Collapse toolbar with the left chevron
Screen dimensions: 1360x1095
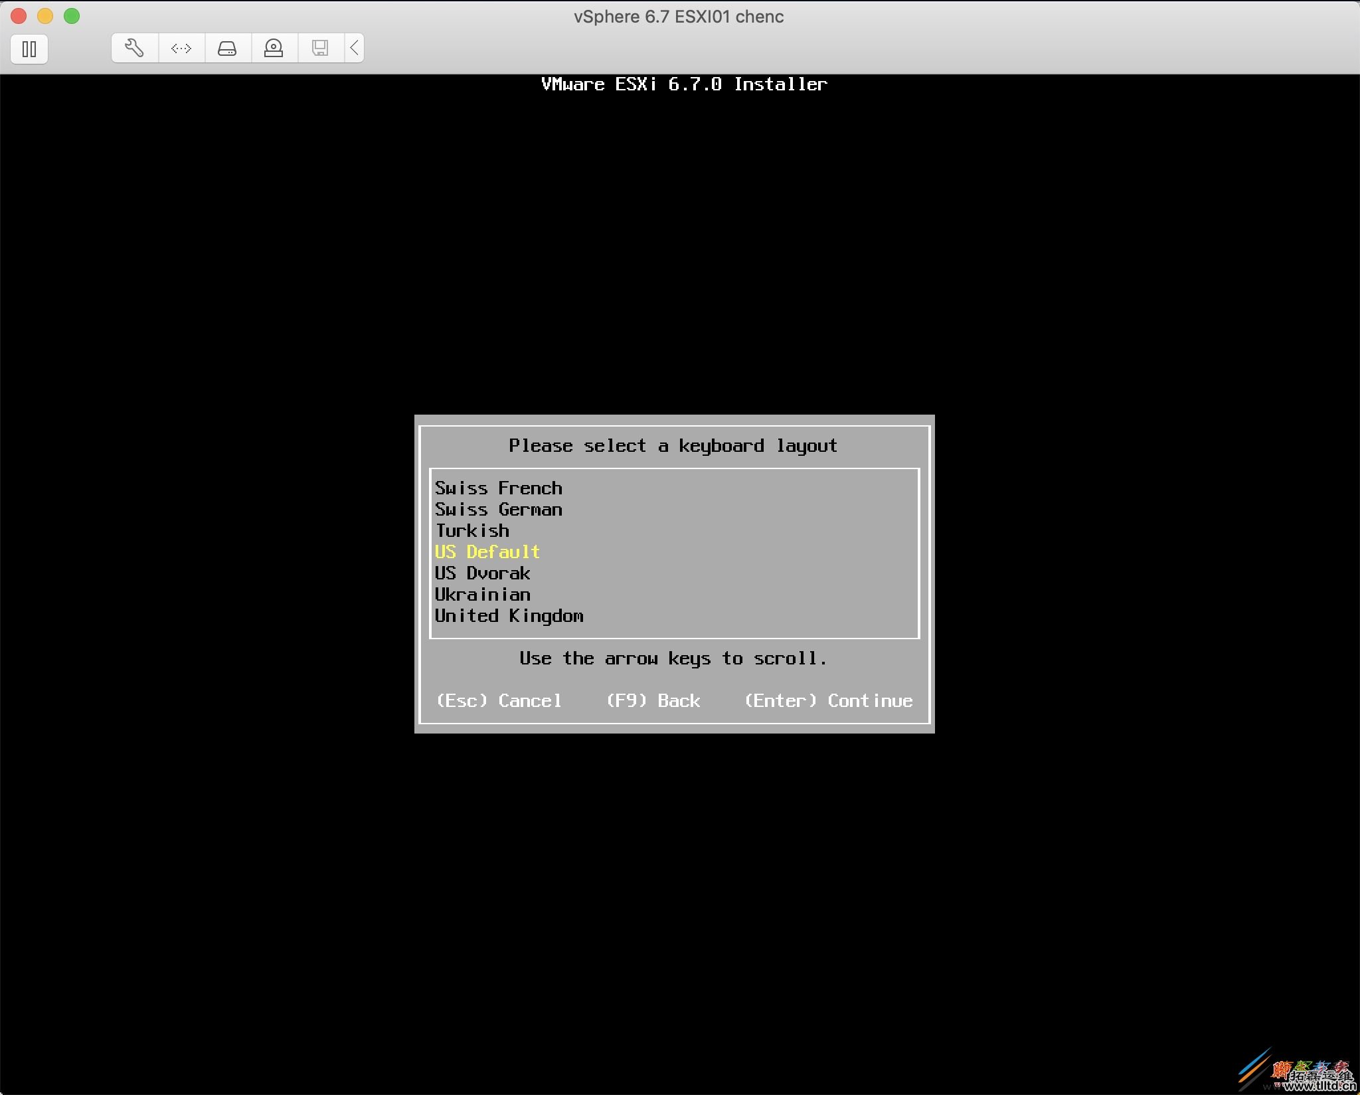(x=354, y=48)
